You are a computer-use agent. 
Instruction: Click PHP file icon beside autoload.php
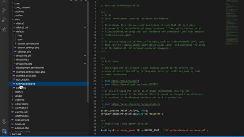coord(13,128)
